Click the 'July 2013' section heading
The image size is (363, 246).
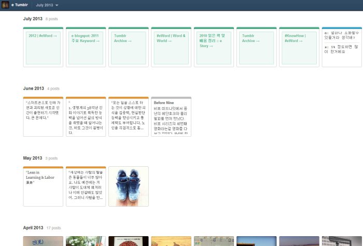[x=33, y=19]
